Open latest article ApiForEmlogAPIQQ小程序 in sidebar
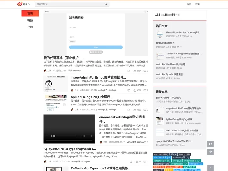Image resolution: width=228 pixels, height=171 pixels. pos(179,119)
